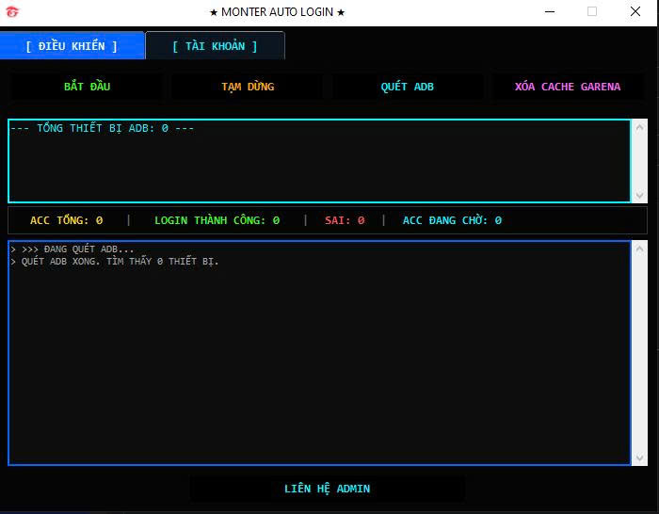The width and height of the screenshot is (659, 514).
Task: Click down arrow of device list scrollbar
Action: [639, 195]
